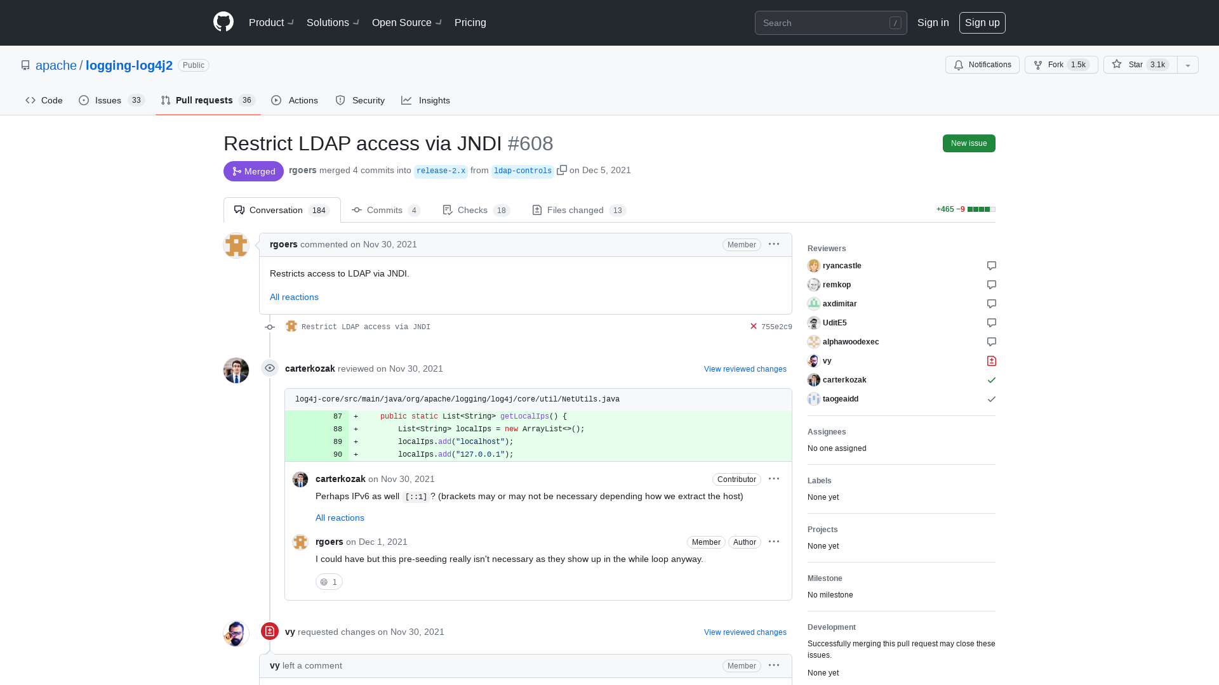The image size is (1219, 685).
Task: Click All reactions under rgoers first comment
Action: coord(294,297)
